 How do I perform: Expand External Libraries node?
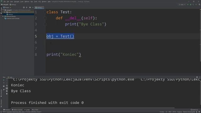(x=3, y=16)
